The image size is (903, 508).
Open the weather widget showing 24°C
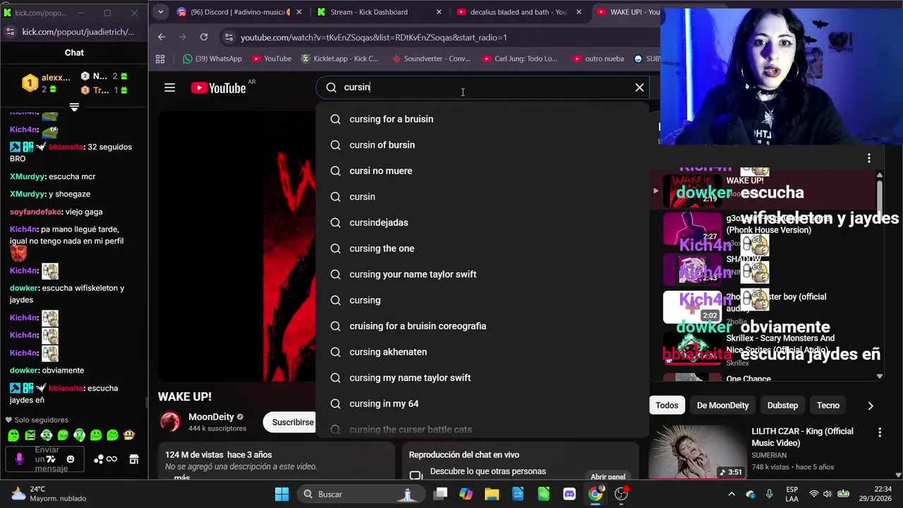pyautogui.click(x=49, y=494)
